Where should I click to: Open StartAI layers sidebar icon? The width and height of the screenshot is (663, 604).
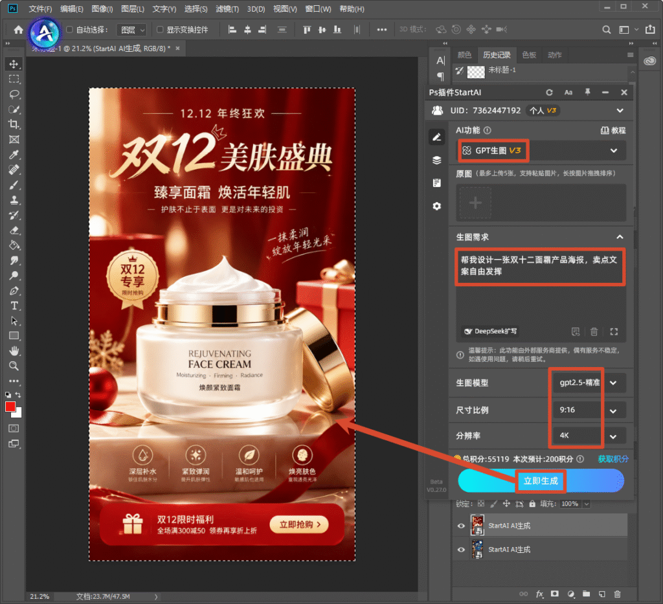[437, 160]
